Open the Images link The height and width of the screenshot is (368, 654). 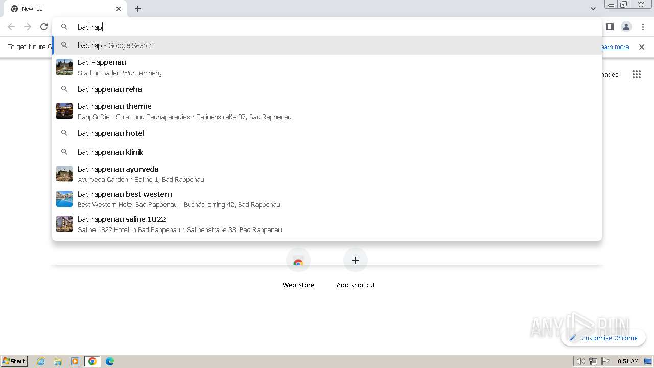tap(610, 75)
